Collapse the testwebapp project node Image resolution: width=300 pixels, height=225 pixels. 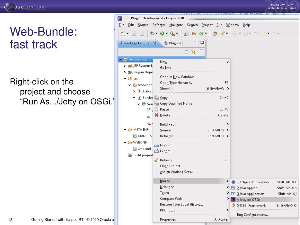point(120,60)
